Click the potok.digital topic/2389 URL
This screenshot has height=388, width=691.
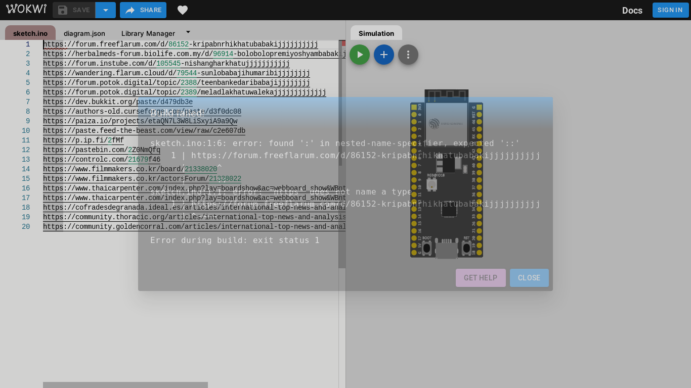(x=185, y=92)
